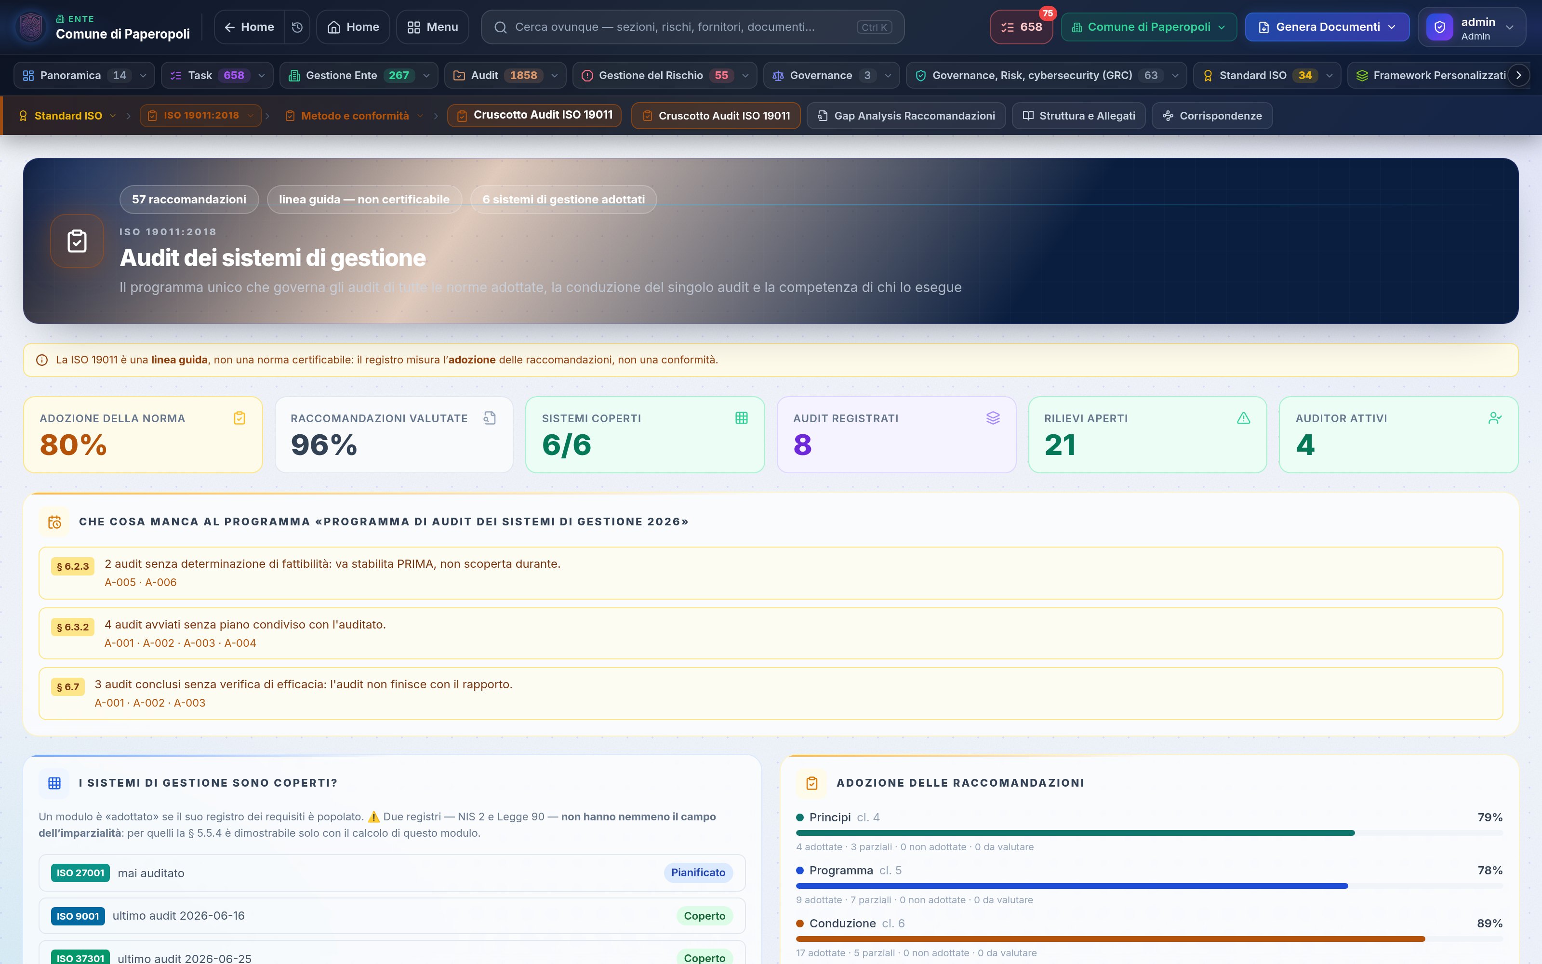Click the Principi adoption progress bar

point(1149,833)
